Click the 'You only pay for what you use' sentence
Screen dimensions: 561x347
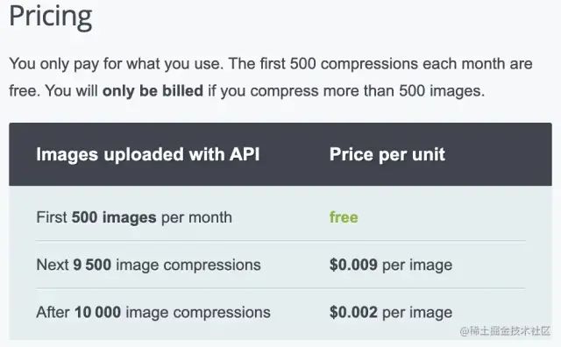[117, 64]
